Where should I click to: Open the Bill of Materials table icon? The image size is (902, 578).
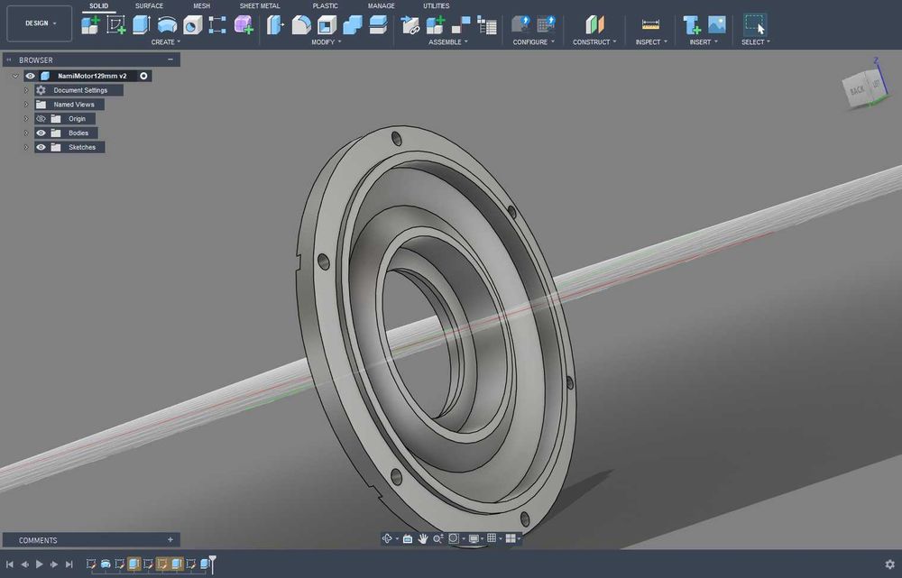[487, 25]
